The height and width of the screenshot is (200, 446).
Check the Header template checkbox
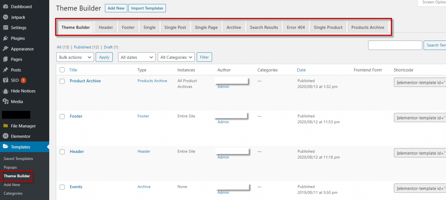(62, 152)
